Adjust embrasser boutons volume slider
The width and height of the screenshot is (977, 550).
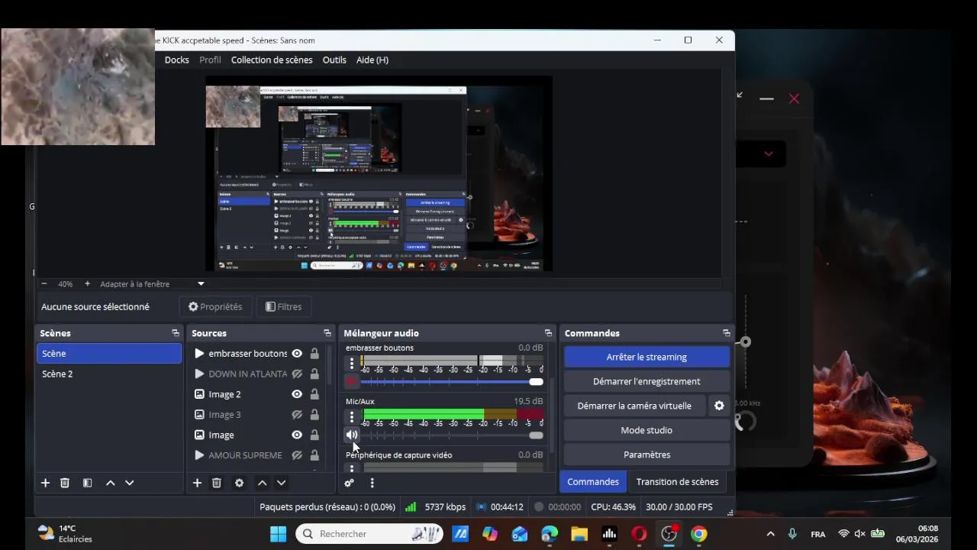click(452, 381)
